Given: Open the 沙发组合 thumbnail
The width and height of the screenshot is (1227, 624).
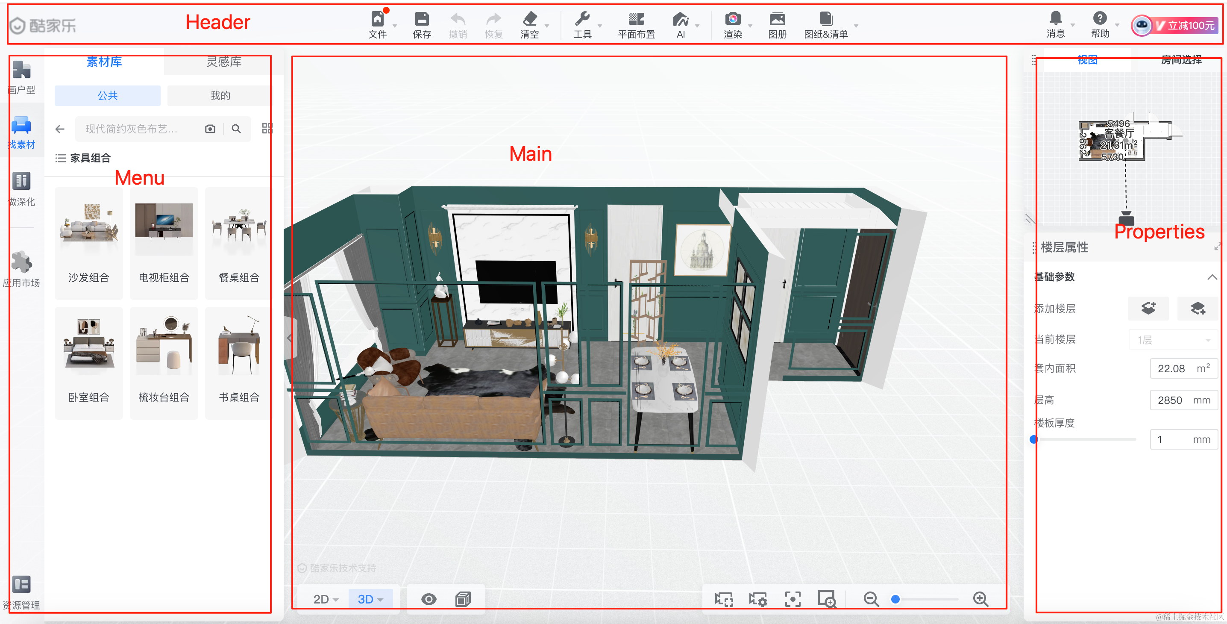Looking at the screenshot, I should pyautogui.click(x=88, y=244).
